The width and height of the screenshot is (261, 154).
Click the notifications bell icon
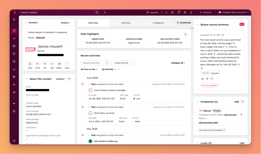(191, 12)
